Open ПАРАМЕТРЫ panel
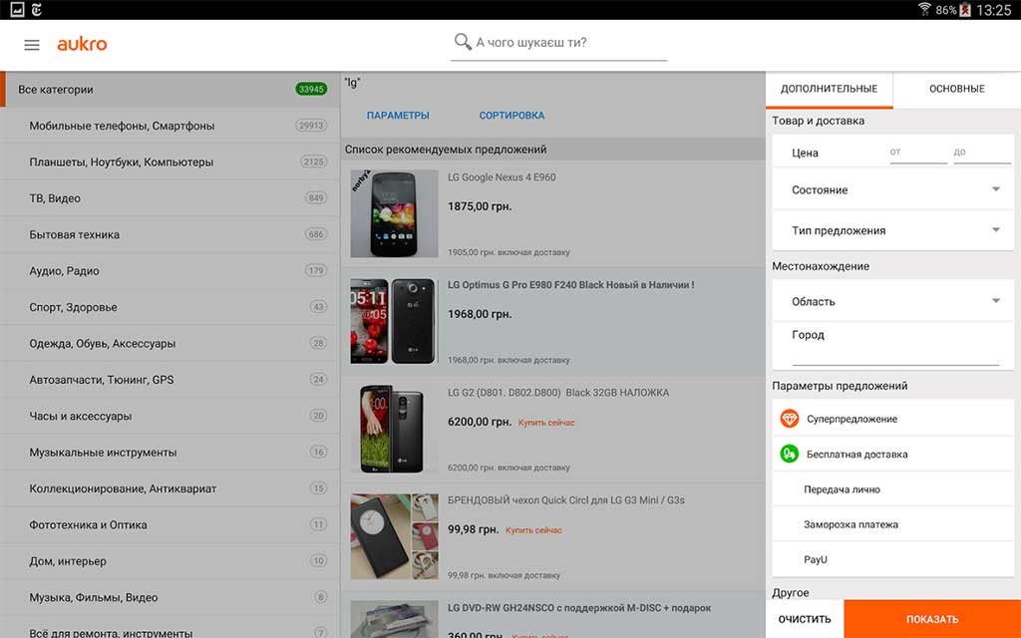Image resolution: width=1021 pixels, height=638 pixels. (x=398, y=116)
